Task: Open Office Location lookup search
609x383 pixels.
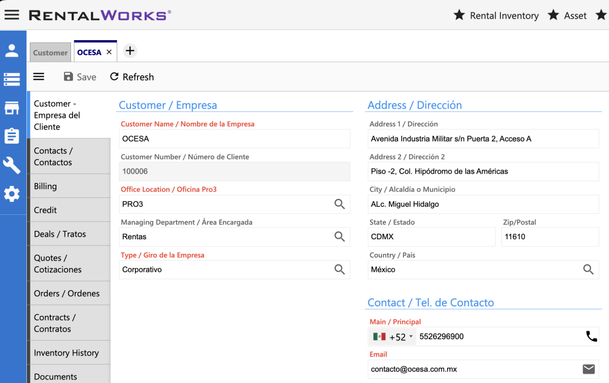Action: pyautogui.click(x=340, y=204)
